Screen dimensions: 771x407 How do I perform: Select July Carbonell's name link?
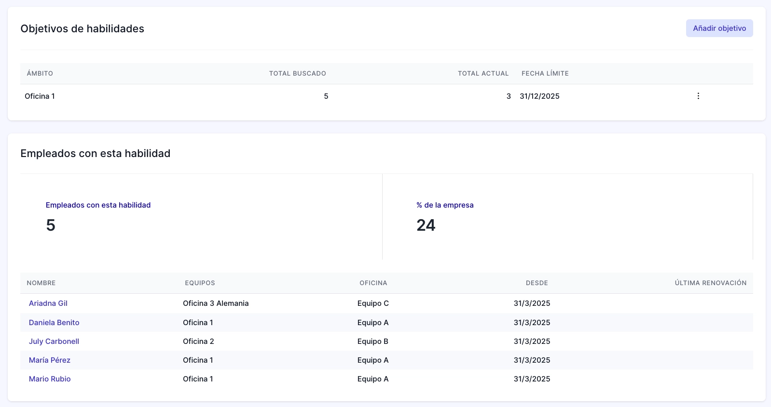point(54,341)
